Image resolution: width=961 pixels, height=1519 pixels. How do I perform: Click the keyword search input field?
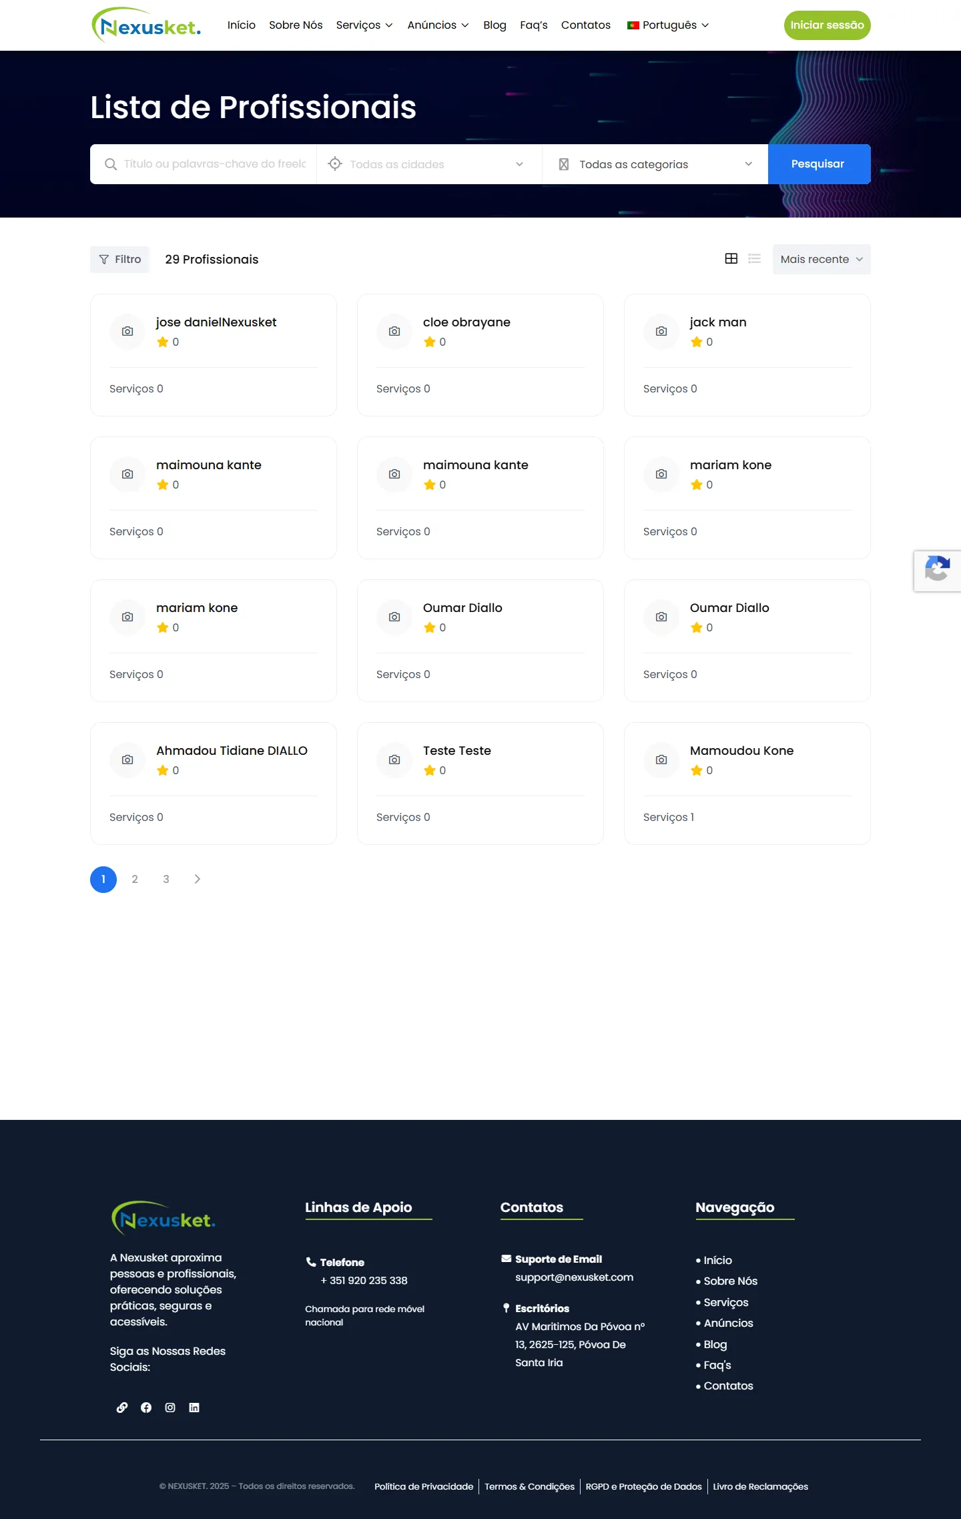[x=214, y=164]
